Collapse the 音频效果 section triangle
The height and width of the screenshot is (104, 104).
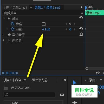82,13
